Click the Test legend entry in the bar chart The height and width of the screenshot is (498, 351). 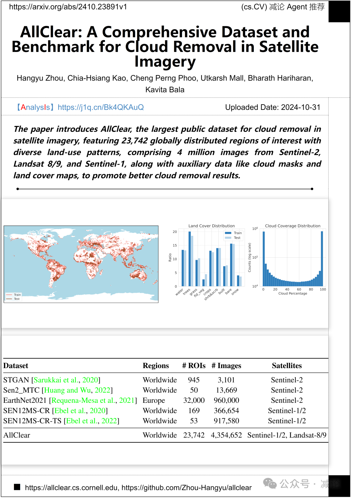(233, 238)
